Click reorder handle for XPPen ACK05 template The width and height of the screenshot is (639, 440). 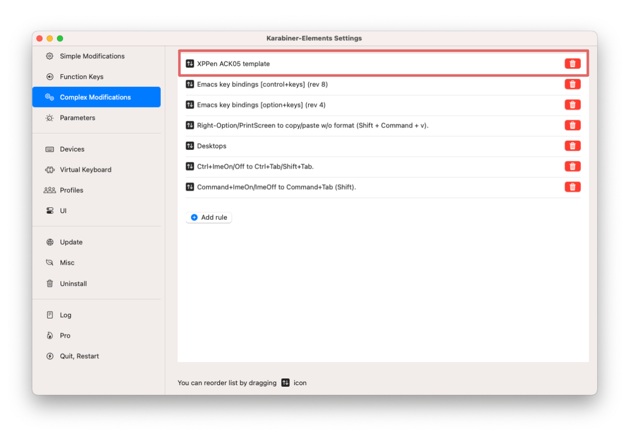pyautogui.click(x=190, y=64)
